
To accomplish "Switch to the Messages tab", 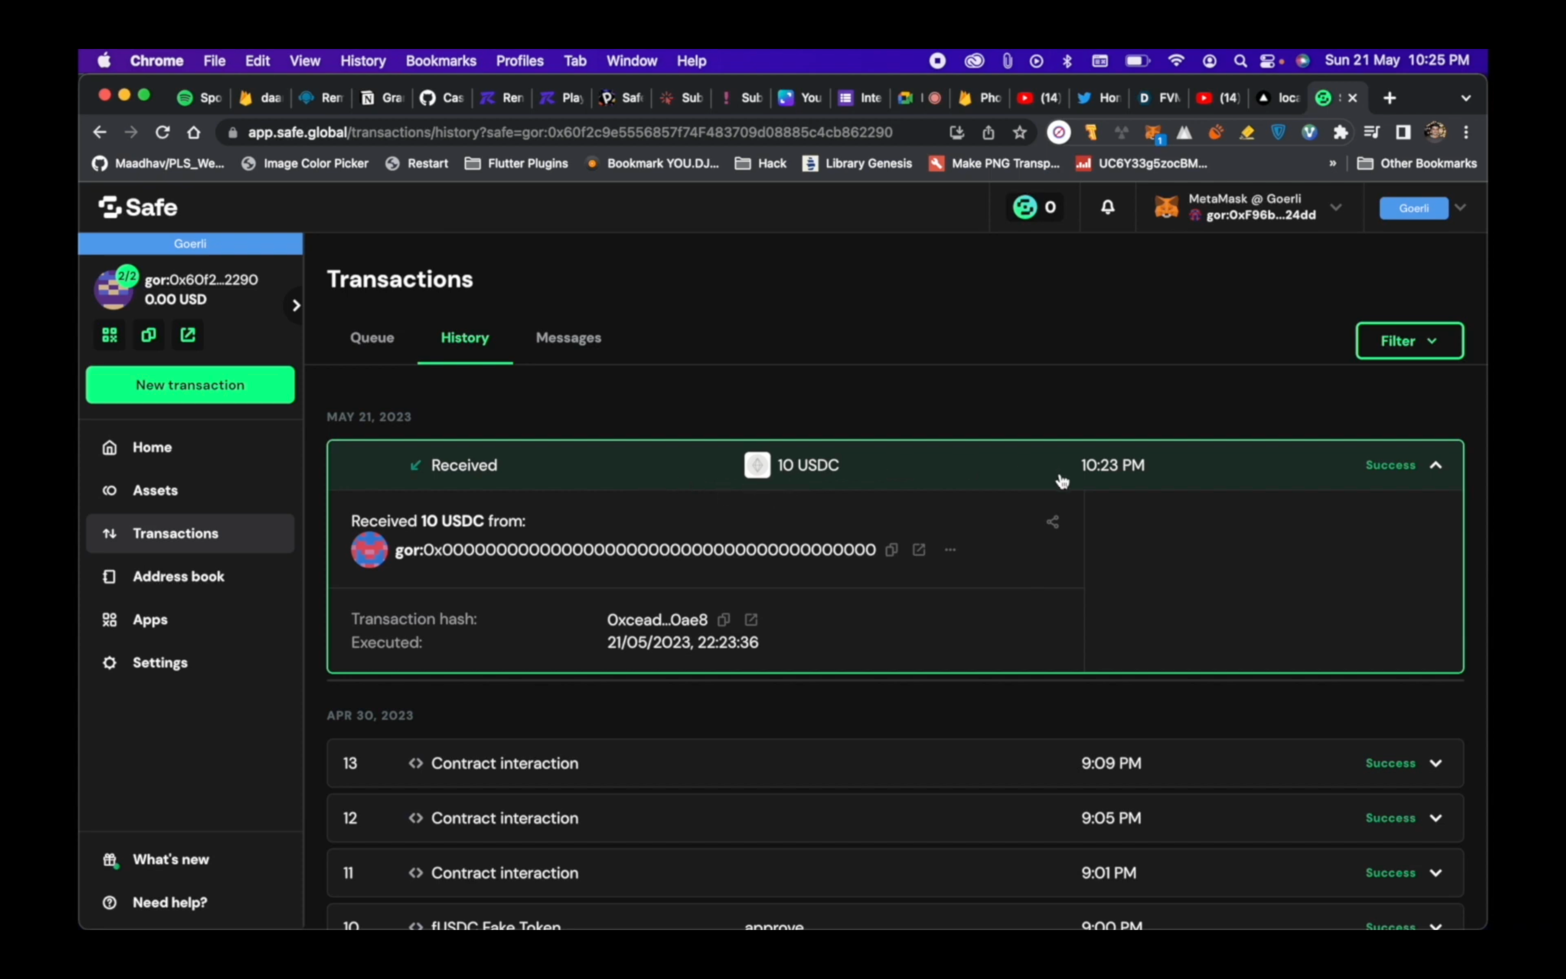I will tap(568, 337).
